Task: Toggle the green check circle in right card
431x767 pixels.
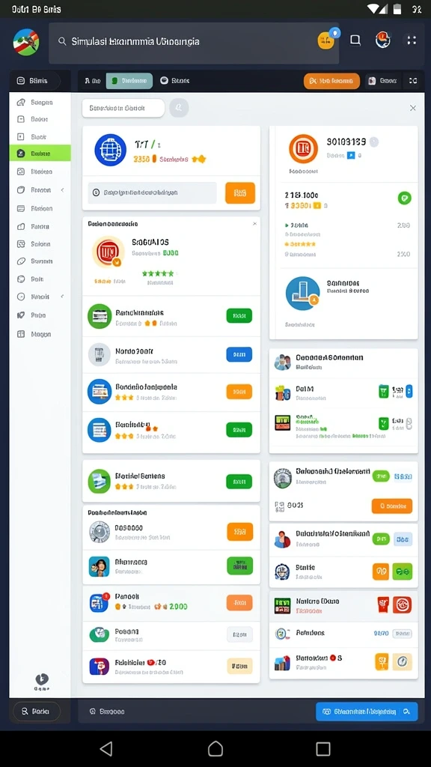Action: [x=404, y=198]
